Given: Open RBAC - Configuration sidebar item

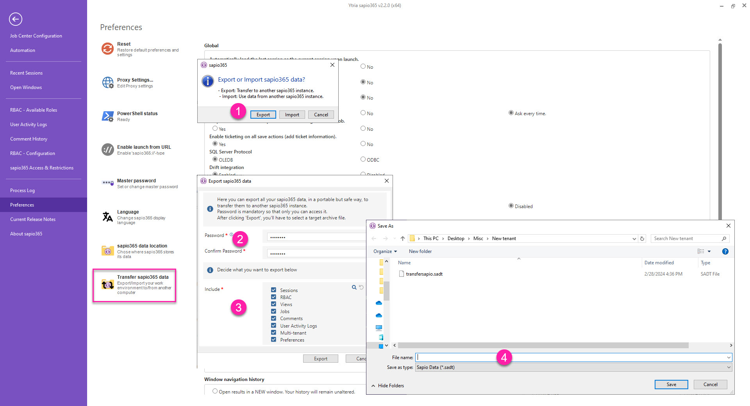Looking at the screenshot, I should [32, 153].
